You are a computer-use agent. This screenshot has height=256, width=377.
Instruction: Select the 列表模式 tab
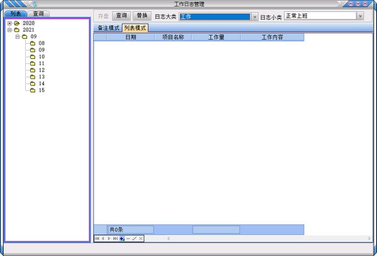(x=134, y=28)
